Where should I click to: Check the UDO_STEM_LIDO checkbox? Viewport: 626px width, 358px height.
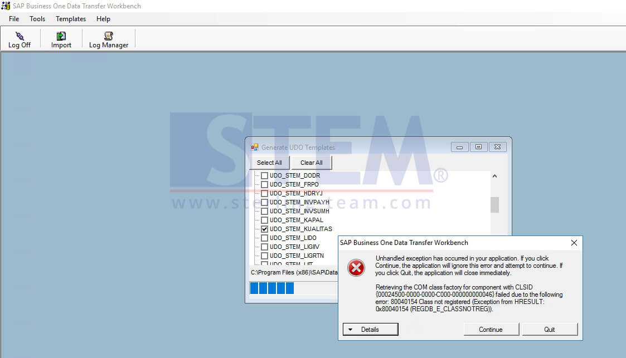coord(264,238)
